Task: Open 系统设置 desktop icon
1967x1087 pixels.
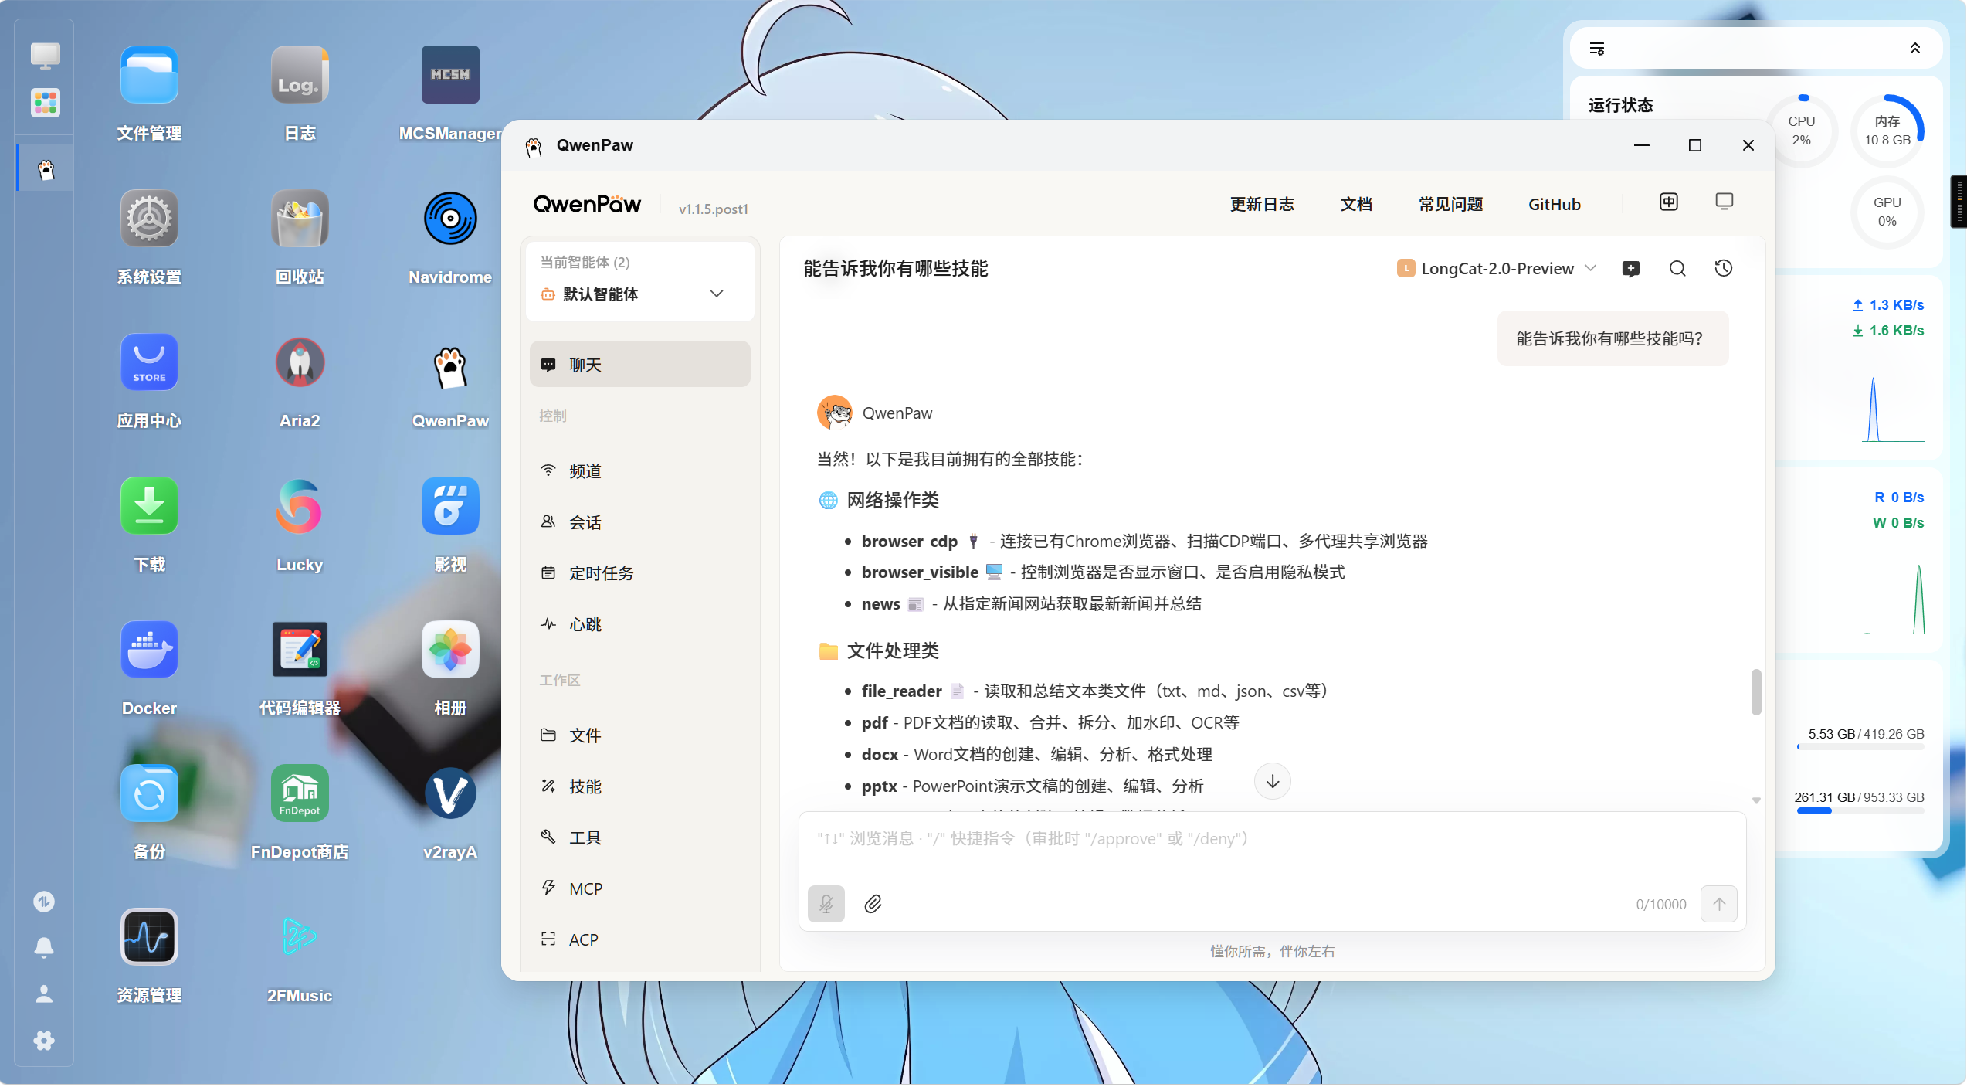Action: click(x=149, y=219)
